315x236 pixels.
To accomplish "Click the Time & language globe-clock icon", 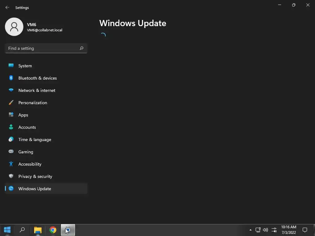I will [11, 139].
